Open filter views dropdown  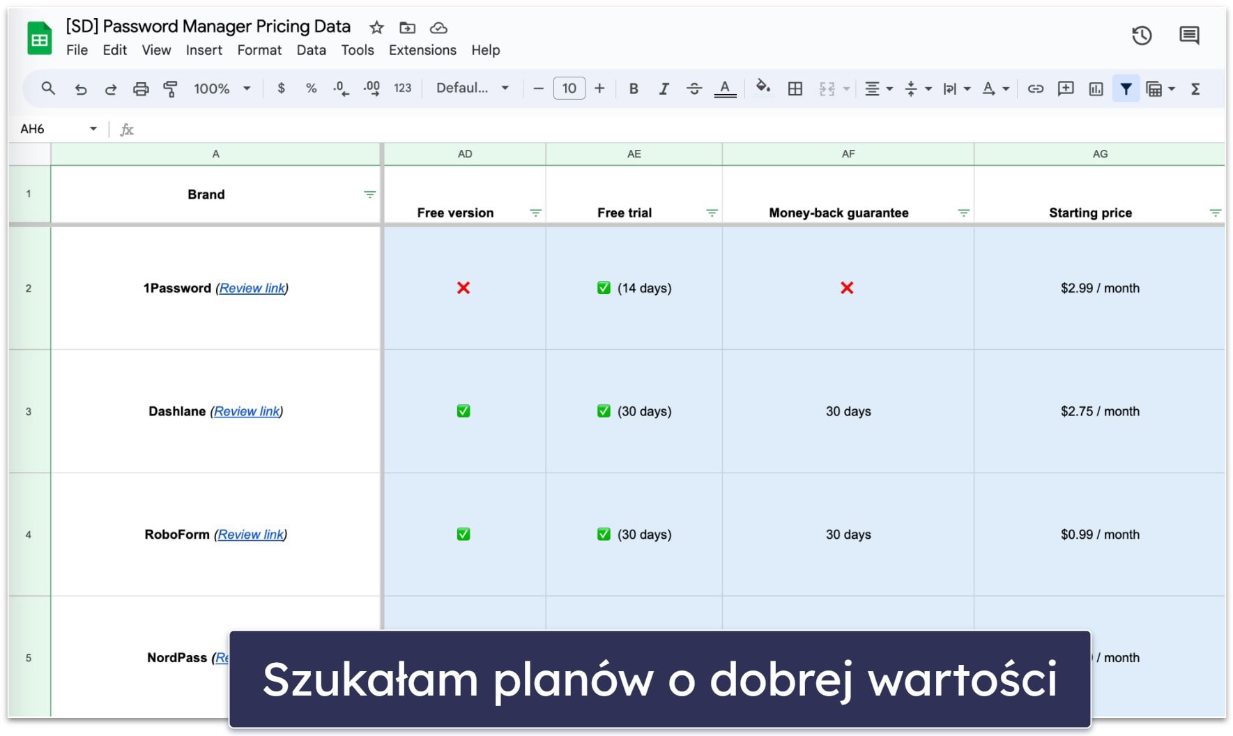(1161, 89)
